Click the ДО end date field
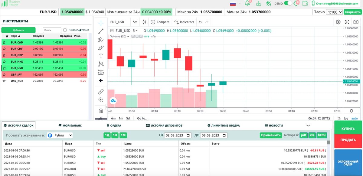 [x=214, y=135]
